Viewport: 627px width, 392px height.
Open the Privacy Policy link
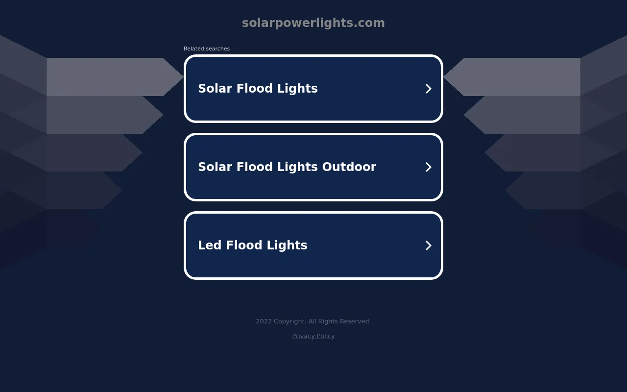pyautogui.click(x=313, y=336)
